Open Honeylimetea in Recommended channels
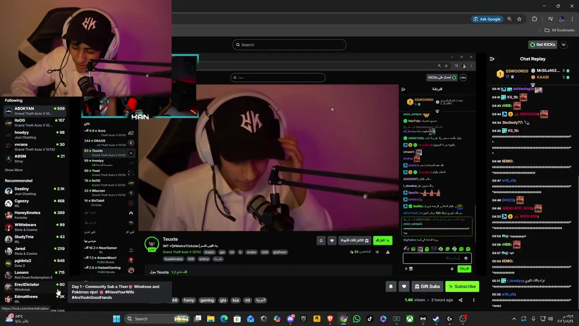Viewport: 579px width, 326px height. point(35,215)
